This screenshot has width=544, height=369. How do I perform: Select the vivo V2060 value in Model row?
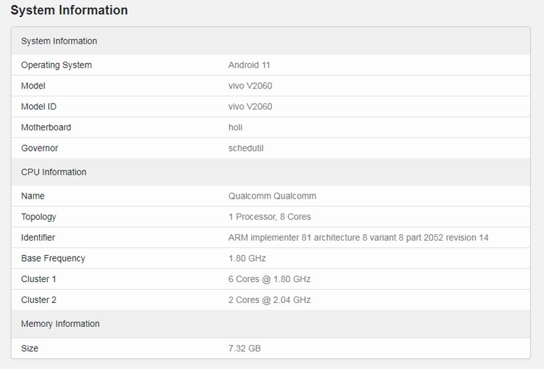pyautogui.click(x=250, y=86)
